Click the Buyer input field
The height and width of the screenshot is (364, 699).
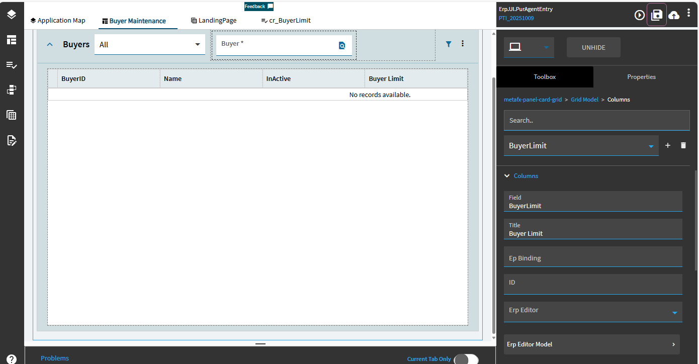[x=279, y=45]
